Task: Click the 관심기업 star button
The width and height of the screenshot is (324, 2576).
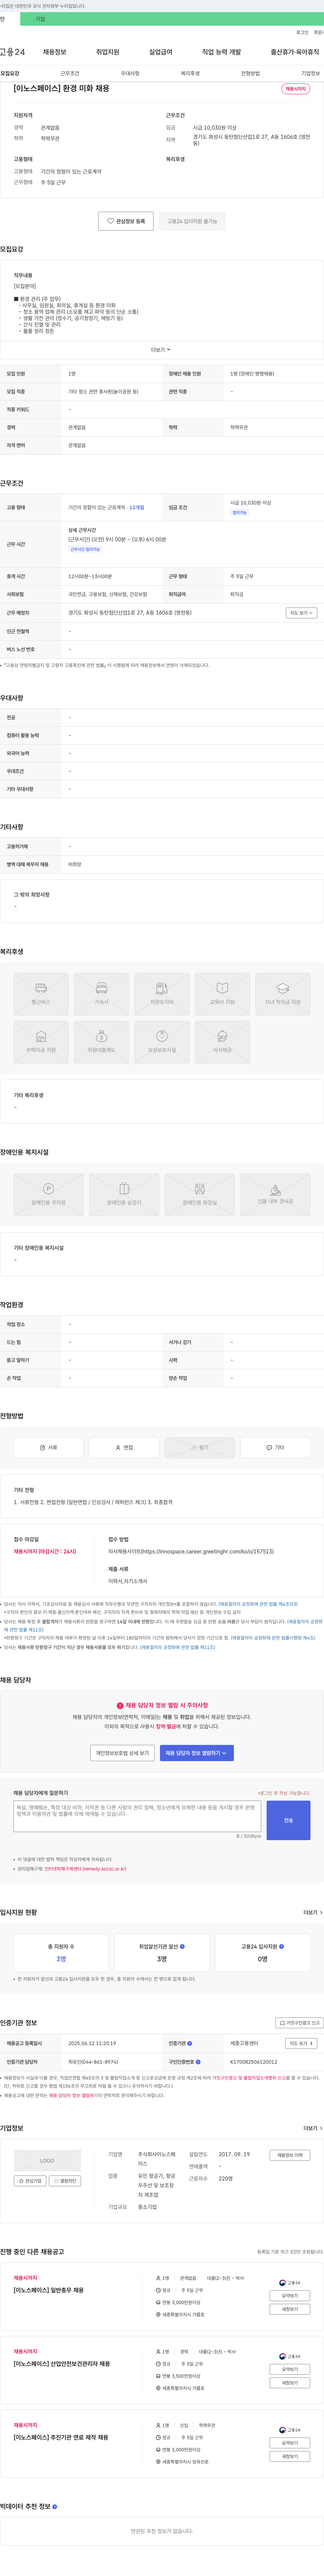Action: [30, 2181]
